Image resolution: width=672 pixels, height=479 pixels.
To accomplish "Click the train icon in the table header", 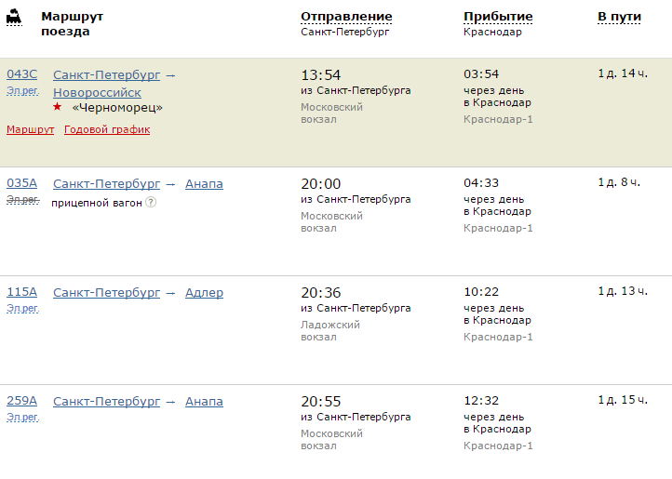I will (13, 18).
